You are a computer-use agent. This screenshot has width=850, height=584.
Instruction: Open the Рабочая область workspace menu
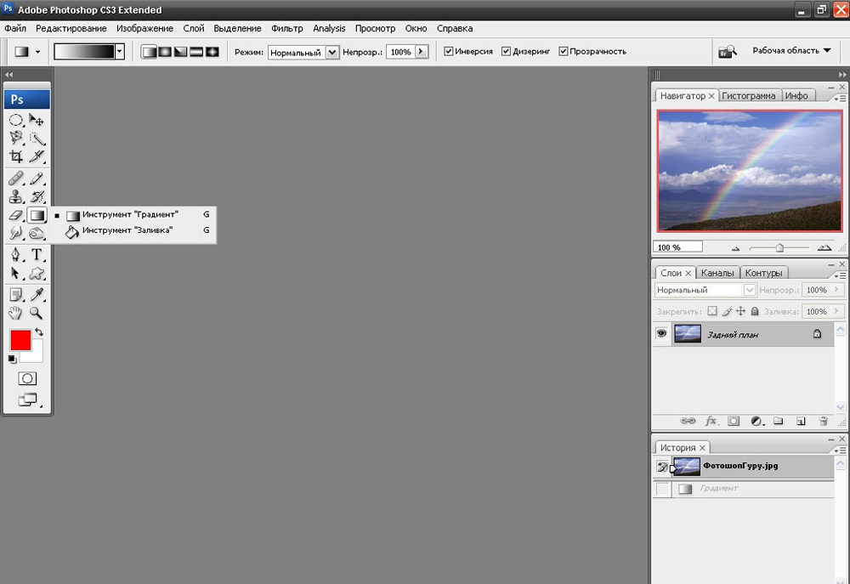[x=791, y=50]
